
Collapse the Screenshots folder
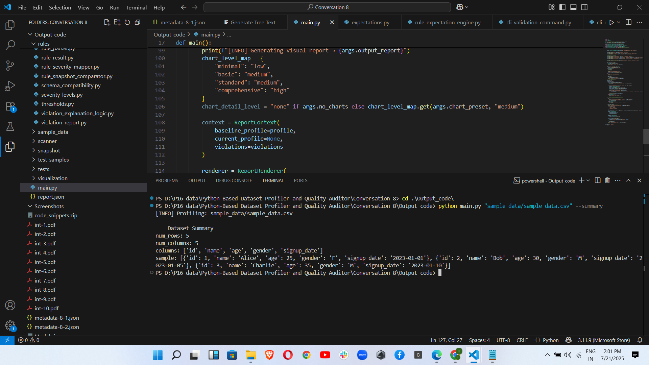click(30, 206)
